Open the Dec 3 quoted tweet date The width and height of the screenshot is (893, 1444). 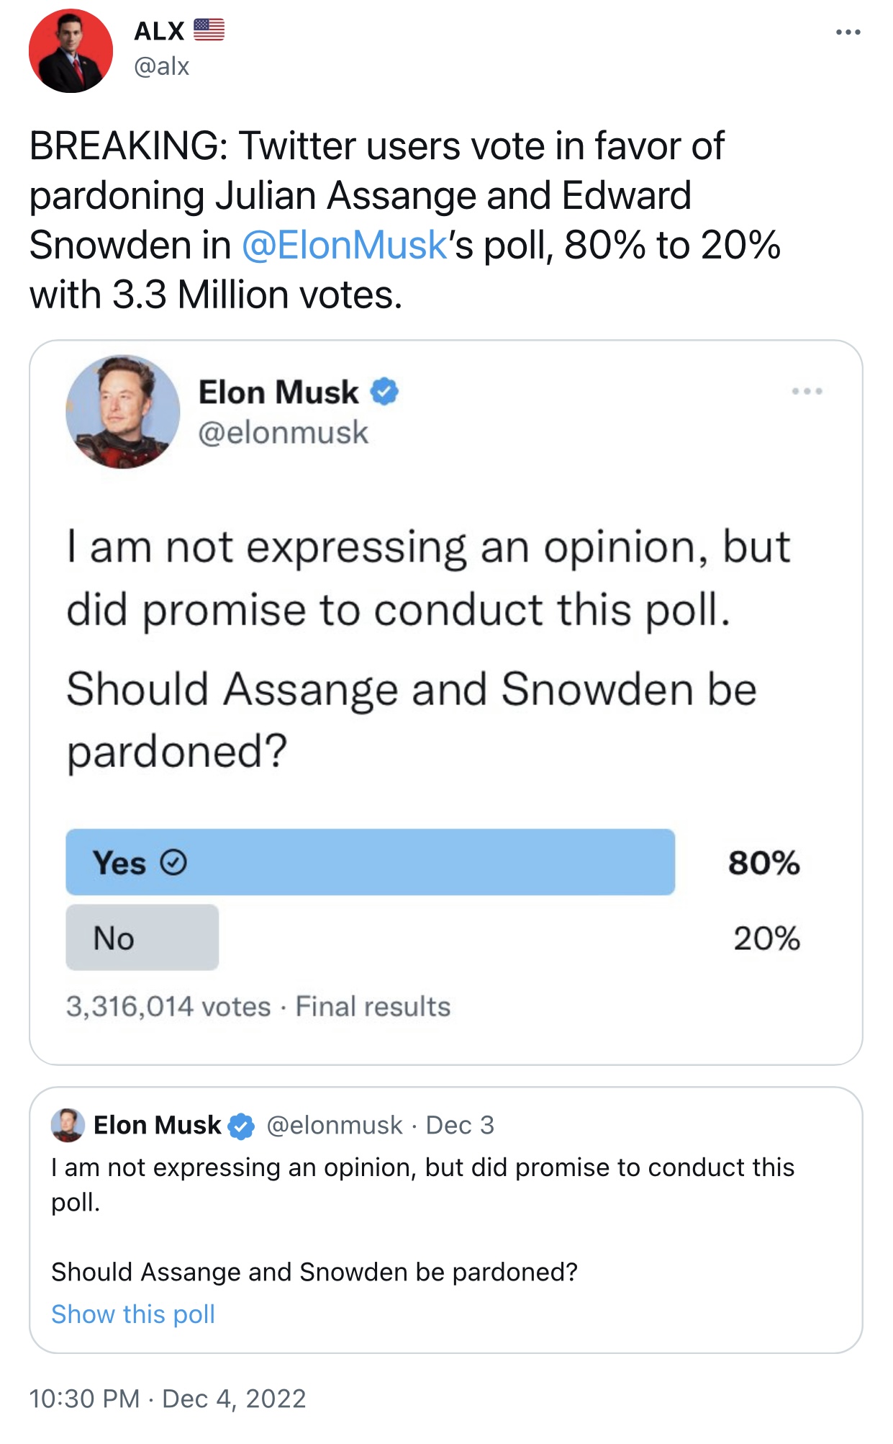(460, 1125)
